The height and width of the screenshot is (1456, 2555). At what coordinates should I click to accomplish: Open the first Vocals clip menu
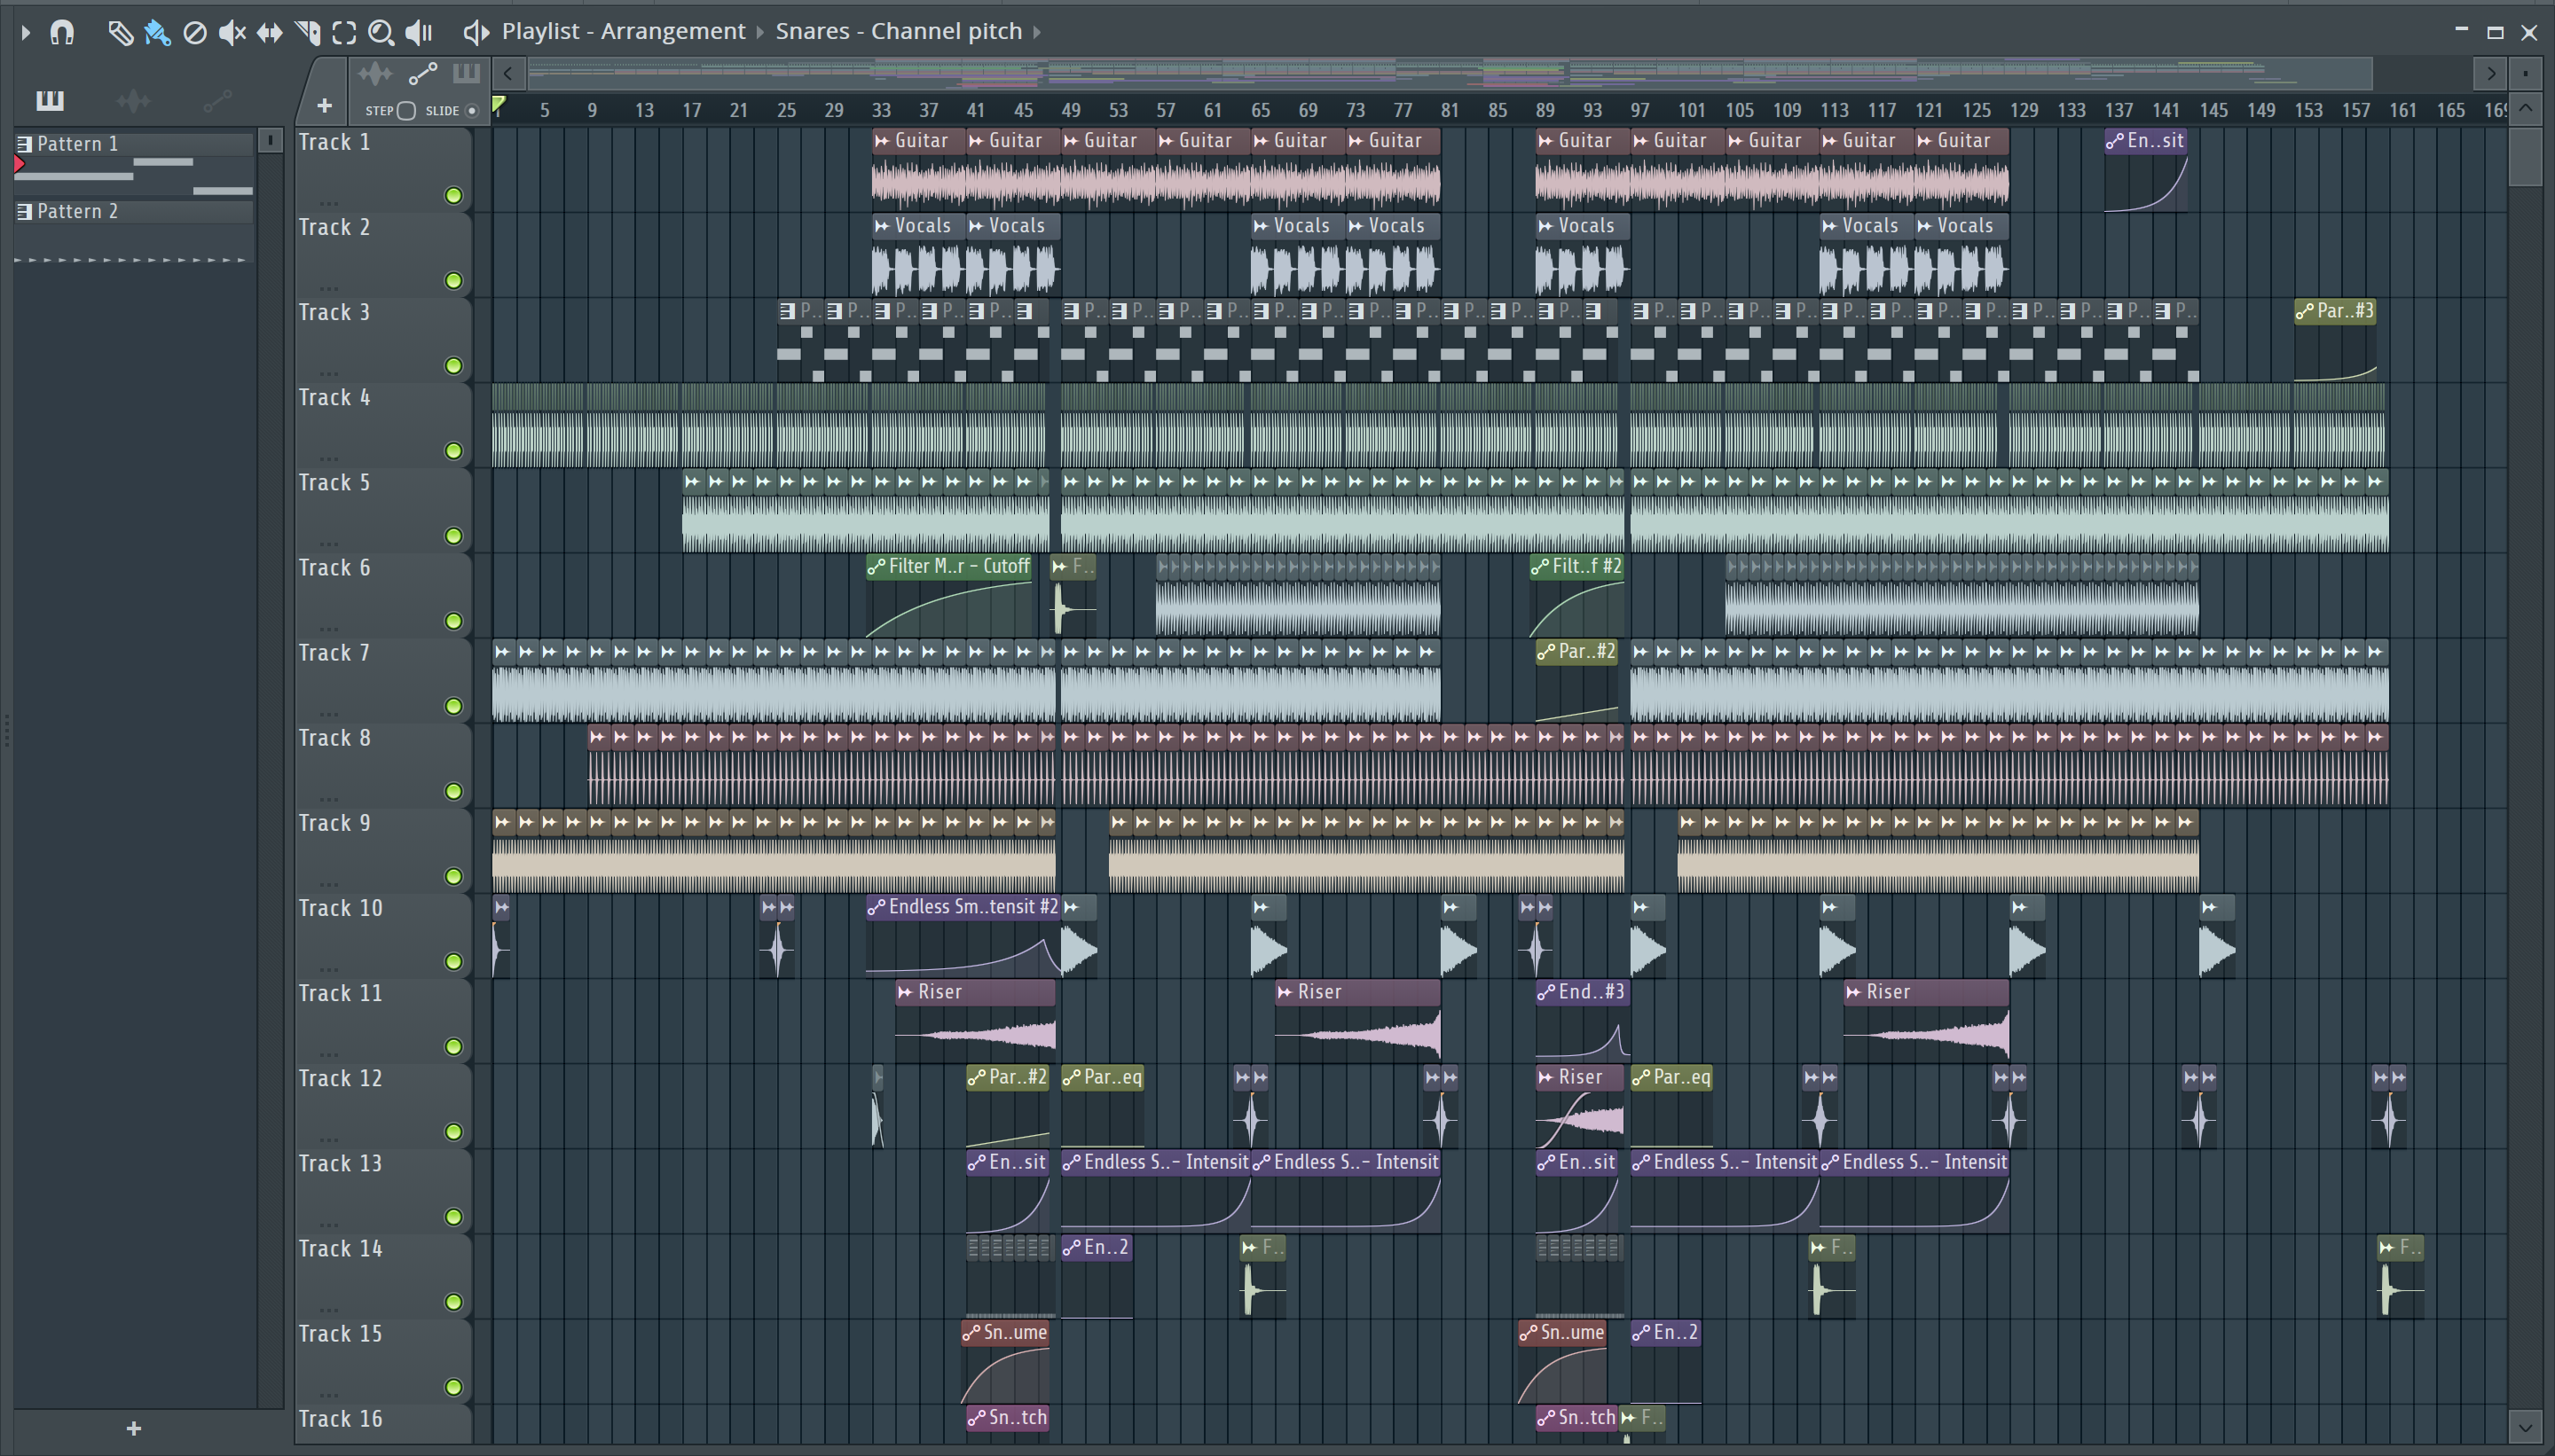point(881,226)
